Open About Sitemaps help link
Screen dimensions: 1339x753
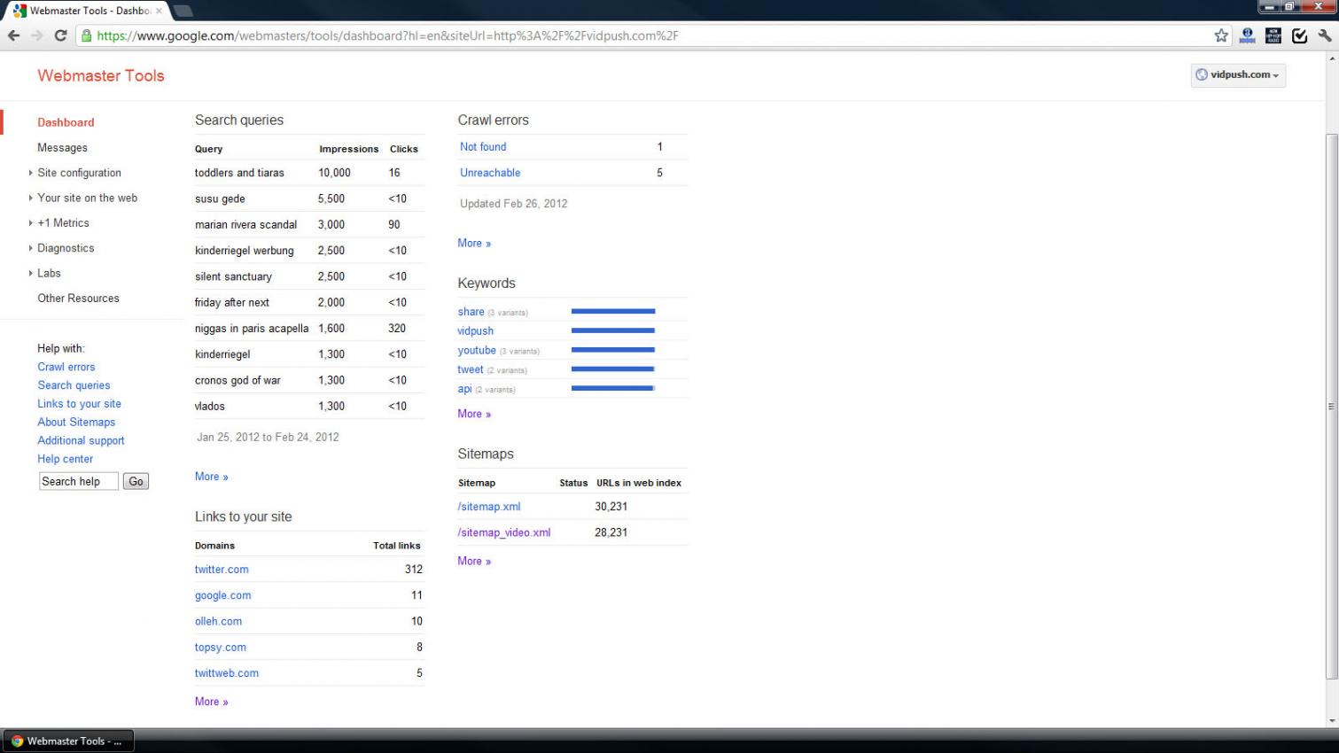(76, 423)
